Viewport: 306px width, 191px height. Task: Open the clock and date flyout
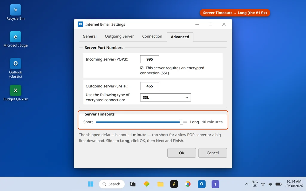pyautogui.click(x=294, y=184)
